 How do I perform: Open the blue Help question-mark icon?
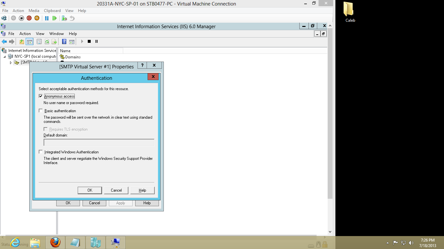pos(64,41)
